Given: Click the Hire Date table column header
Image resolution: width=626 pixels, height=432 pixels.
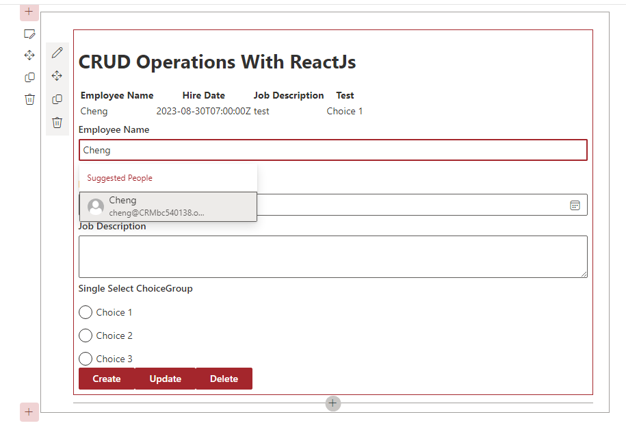Looking at the screenshot, I should pyautogui.click(x=204, y=96).
